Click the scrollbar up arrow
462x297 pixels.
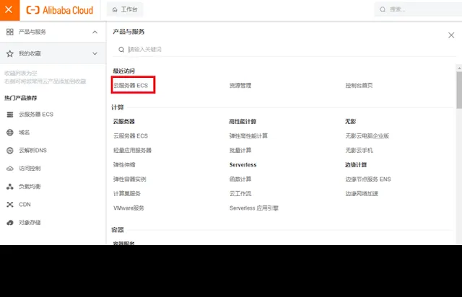(459, 68)
